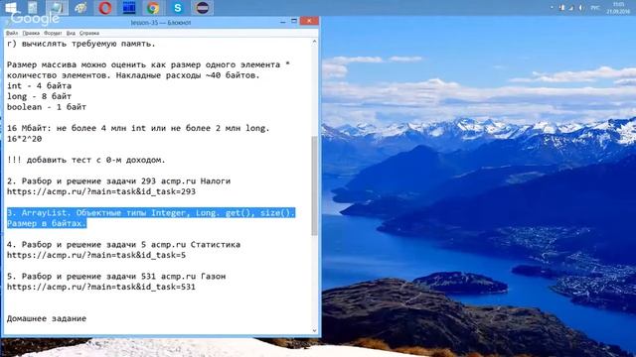Click the line starting 'Размер массива можно оценить'
The image size is (636, 357).
148,64
